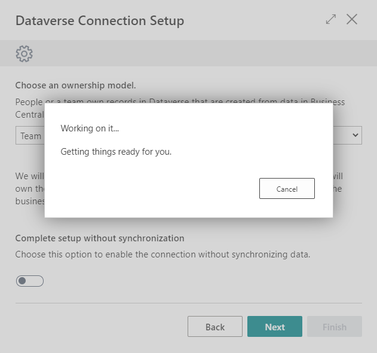
Task: Go to the Next setup step
Action: coord(275,326)
